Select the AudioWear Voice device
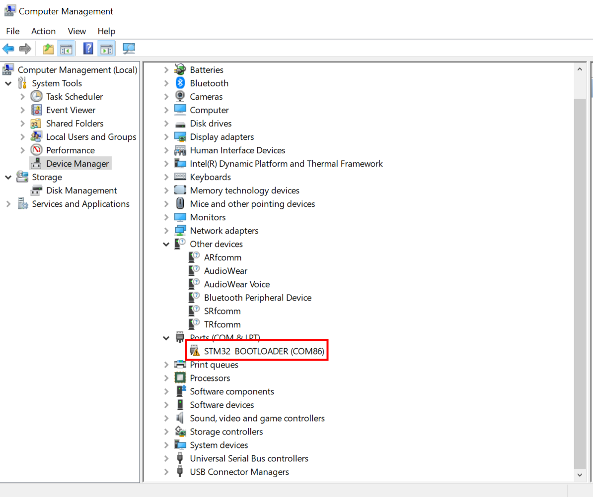593x497 pixels. click(237, 284)
